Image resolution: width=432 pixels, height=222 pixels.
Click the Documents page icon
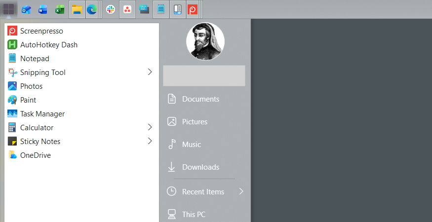[x=172, y=99]
